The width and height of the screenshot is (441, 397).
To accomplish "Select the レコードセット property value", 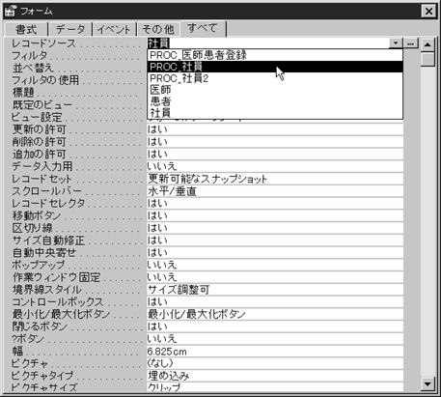I will pos(275,179).
